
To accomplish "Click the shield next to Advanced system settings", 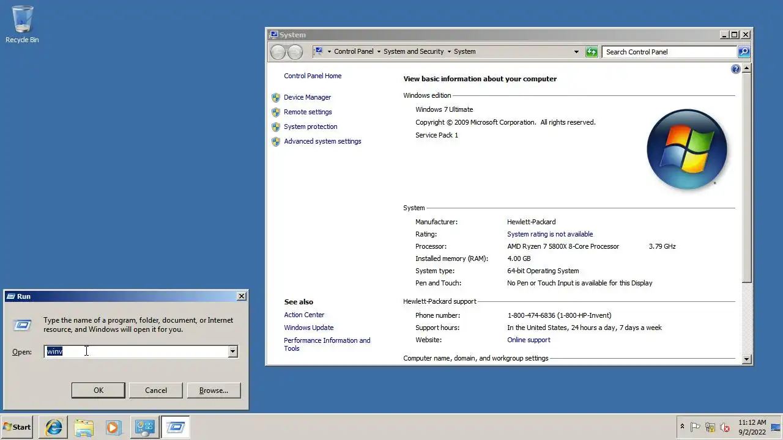I will 276,141.
